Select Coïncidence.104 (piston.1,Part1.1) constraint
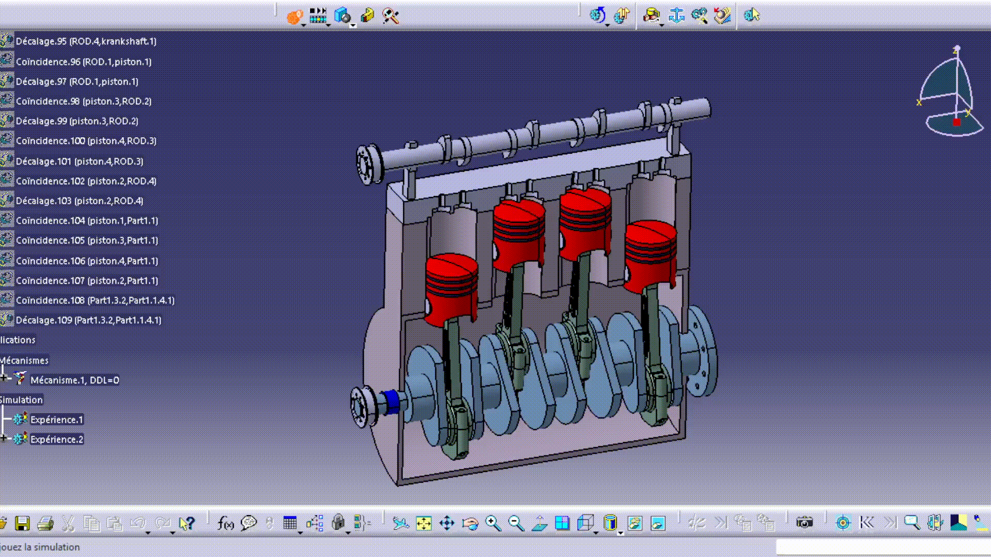This screenshot has width=991, height=557. coord(87,221)
